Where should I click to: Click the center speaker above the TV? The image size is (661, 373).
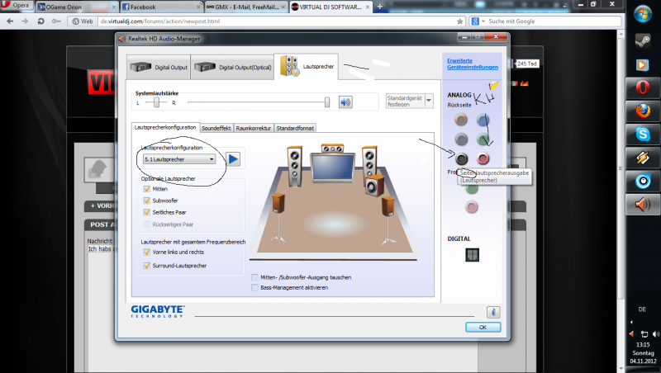[333, 149]
